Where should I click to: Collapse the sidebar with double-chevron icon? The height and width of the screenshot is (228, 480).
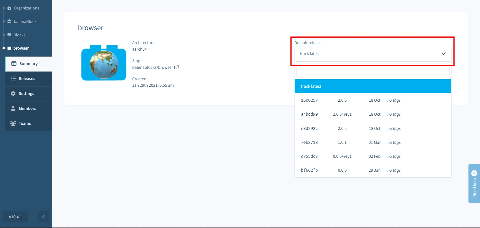tap(43, 217)
